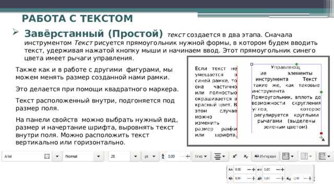Screen dimensions: 334x188
Task: Expand the font size dropdown arrow
Action: click(x=136, y=157)
